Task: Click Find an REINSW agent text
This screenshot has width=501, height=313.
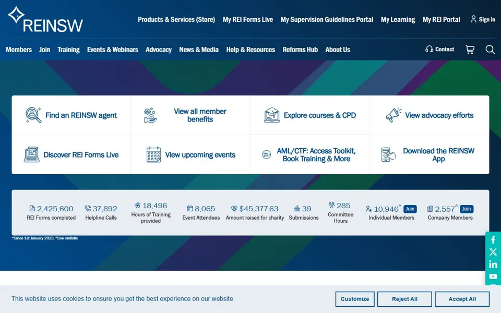Action: click(x=81, y=115)
